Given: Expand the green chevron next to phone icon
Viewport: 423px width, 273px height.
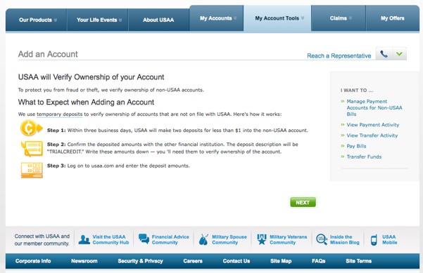Looking at the screenshot, I should (x=400, y=54).
